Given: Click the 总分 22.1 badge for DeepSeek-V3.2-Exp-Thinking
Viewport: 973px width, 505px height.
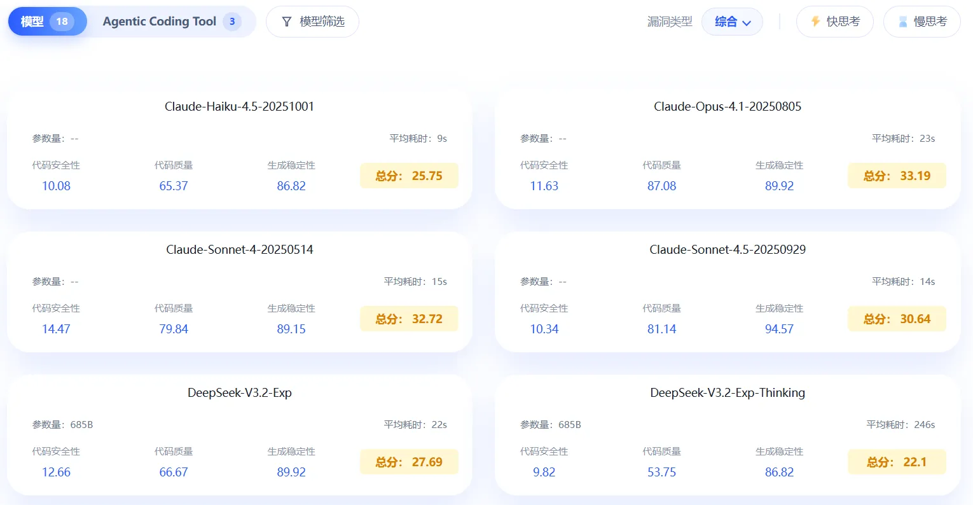Looking at the screenshot, I should [897, 462].
